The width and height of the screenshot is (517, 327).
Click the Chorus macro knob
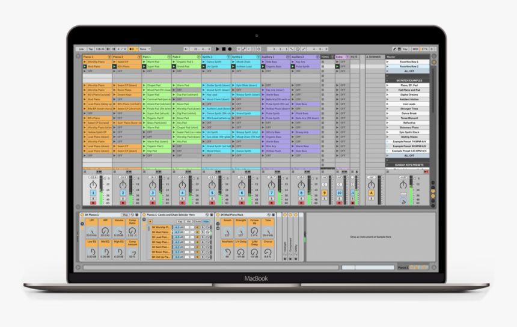268,252
